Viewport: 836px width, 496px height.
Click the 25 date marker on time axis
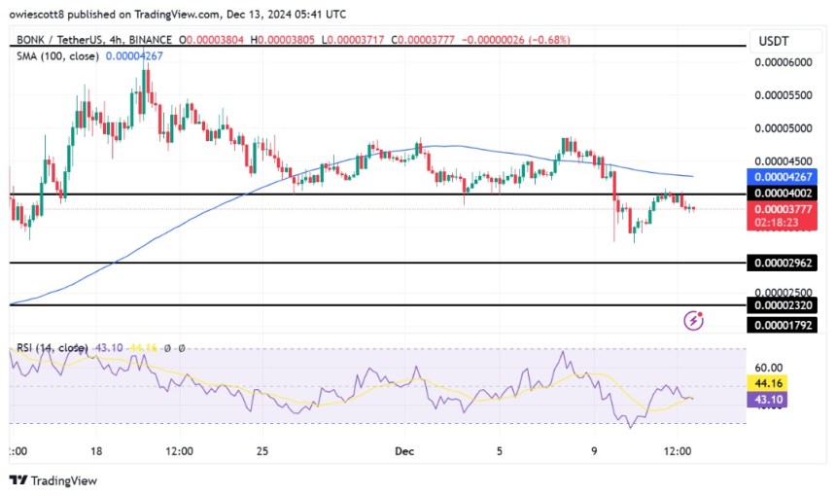point(262,451)
